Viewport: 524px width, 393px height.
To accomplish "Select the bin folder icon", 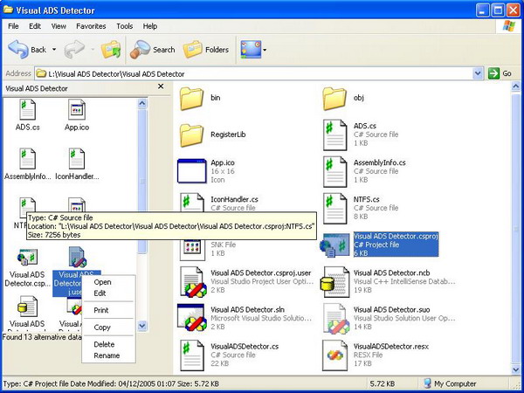I will (191, 99).
